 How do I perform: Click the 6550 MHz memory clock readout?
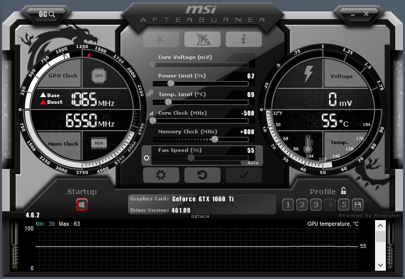click(x=90, y=121)
